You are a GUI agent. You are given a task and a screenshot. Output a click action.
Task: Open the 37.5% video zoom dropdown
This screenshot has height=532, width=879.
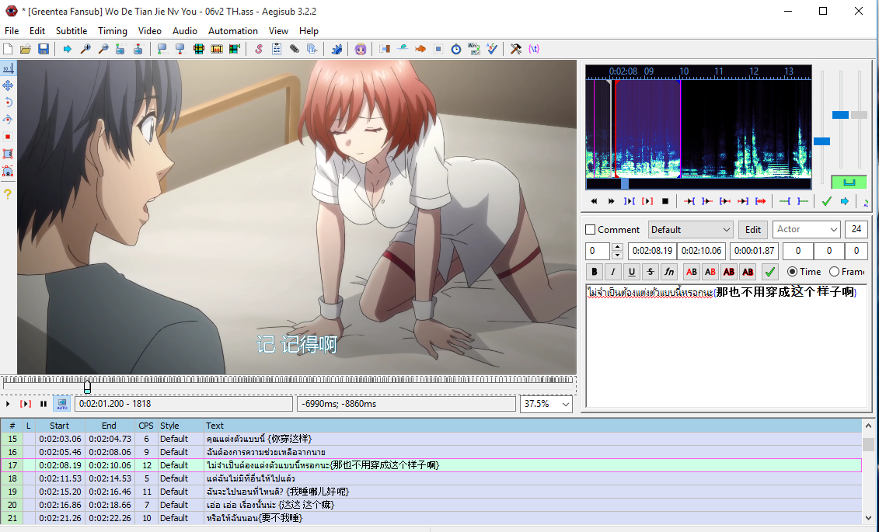coord(546,404)
